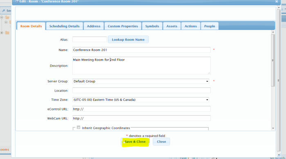Click the outer dialog scrollbar up arrow

click(x=279, y=7)
